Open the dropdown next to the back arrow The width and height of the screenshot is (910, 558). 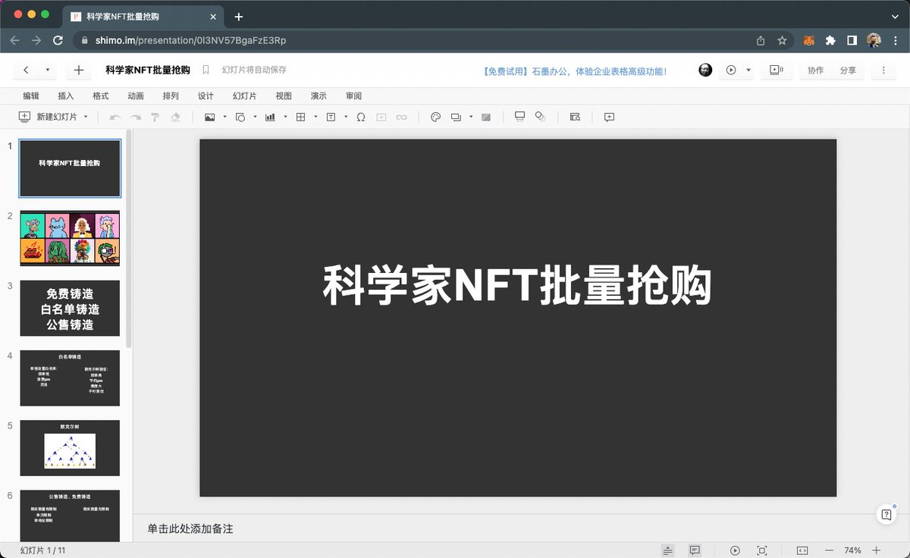pos(47,70)
